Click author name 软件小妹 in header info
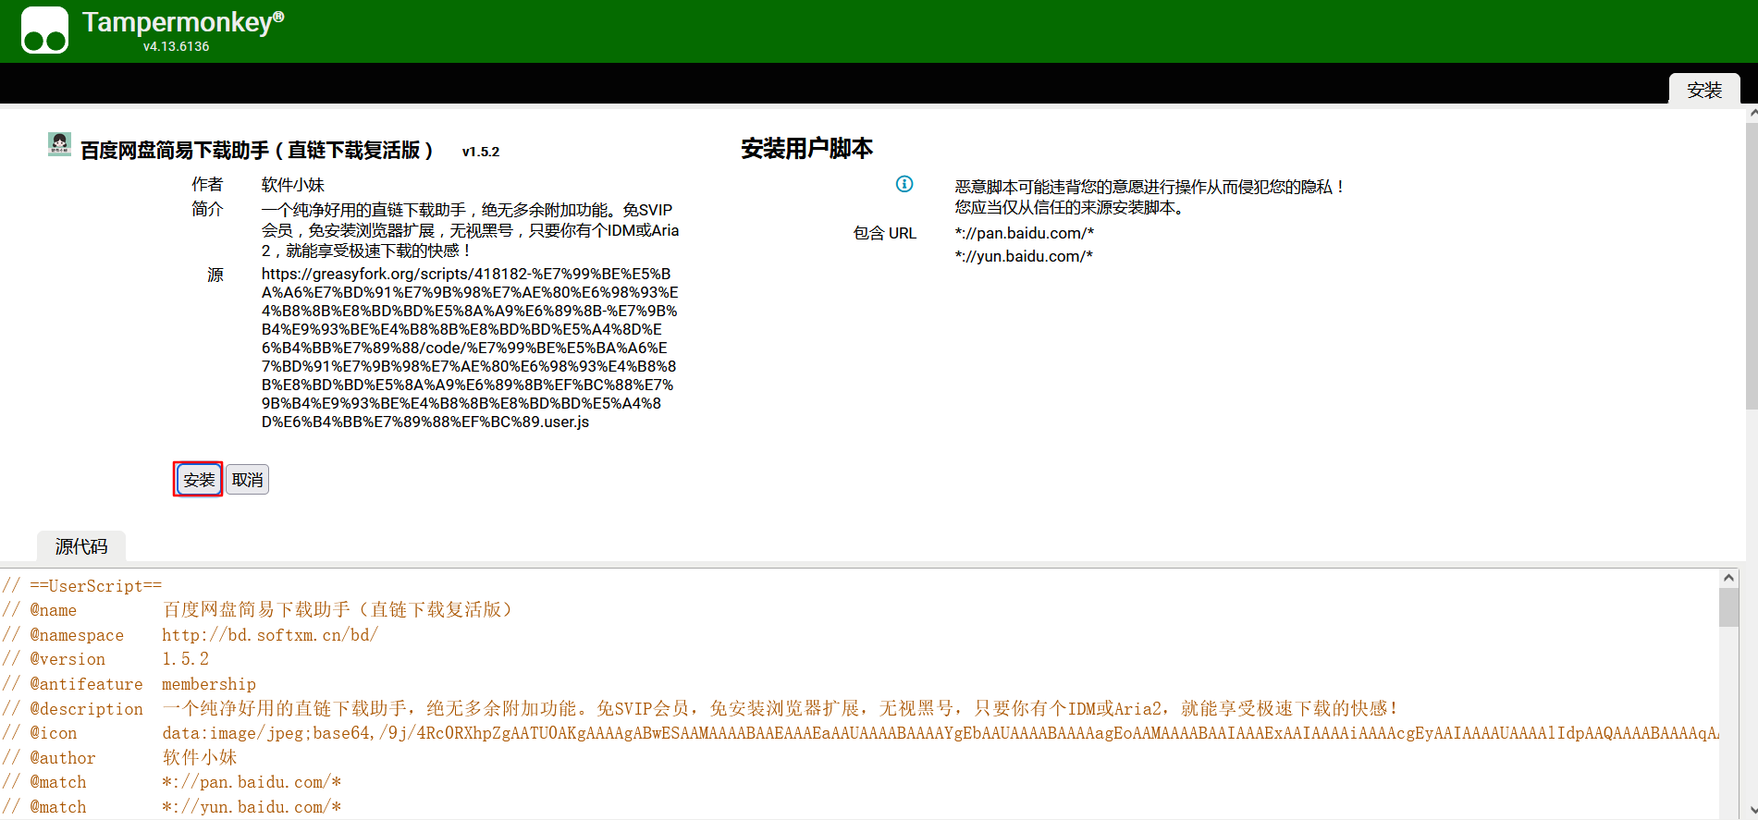This screenshot has height=820, width=1758. pyautogui.click(x=292, y=185)
